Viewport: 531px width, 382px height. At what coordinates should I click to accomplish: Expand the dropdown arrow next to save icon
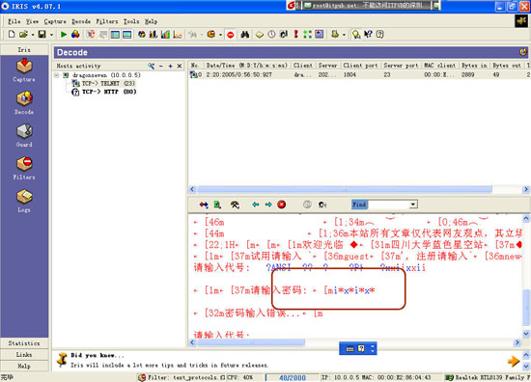[51, 35]
